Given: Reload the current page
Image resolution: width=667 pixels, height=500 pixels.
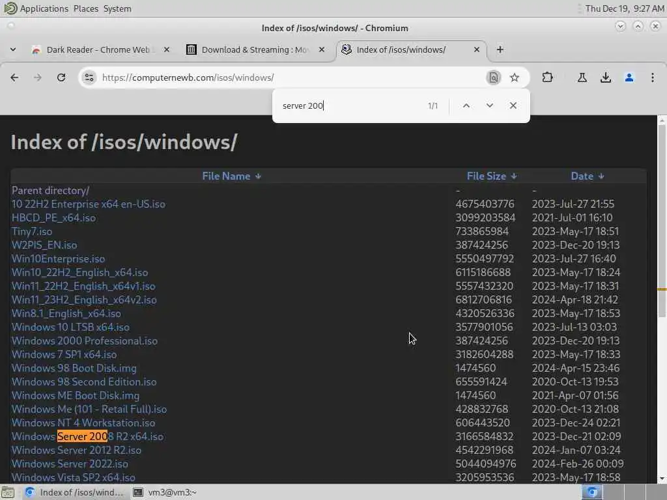Looking at the screenshot, I should [61, 77].
